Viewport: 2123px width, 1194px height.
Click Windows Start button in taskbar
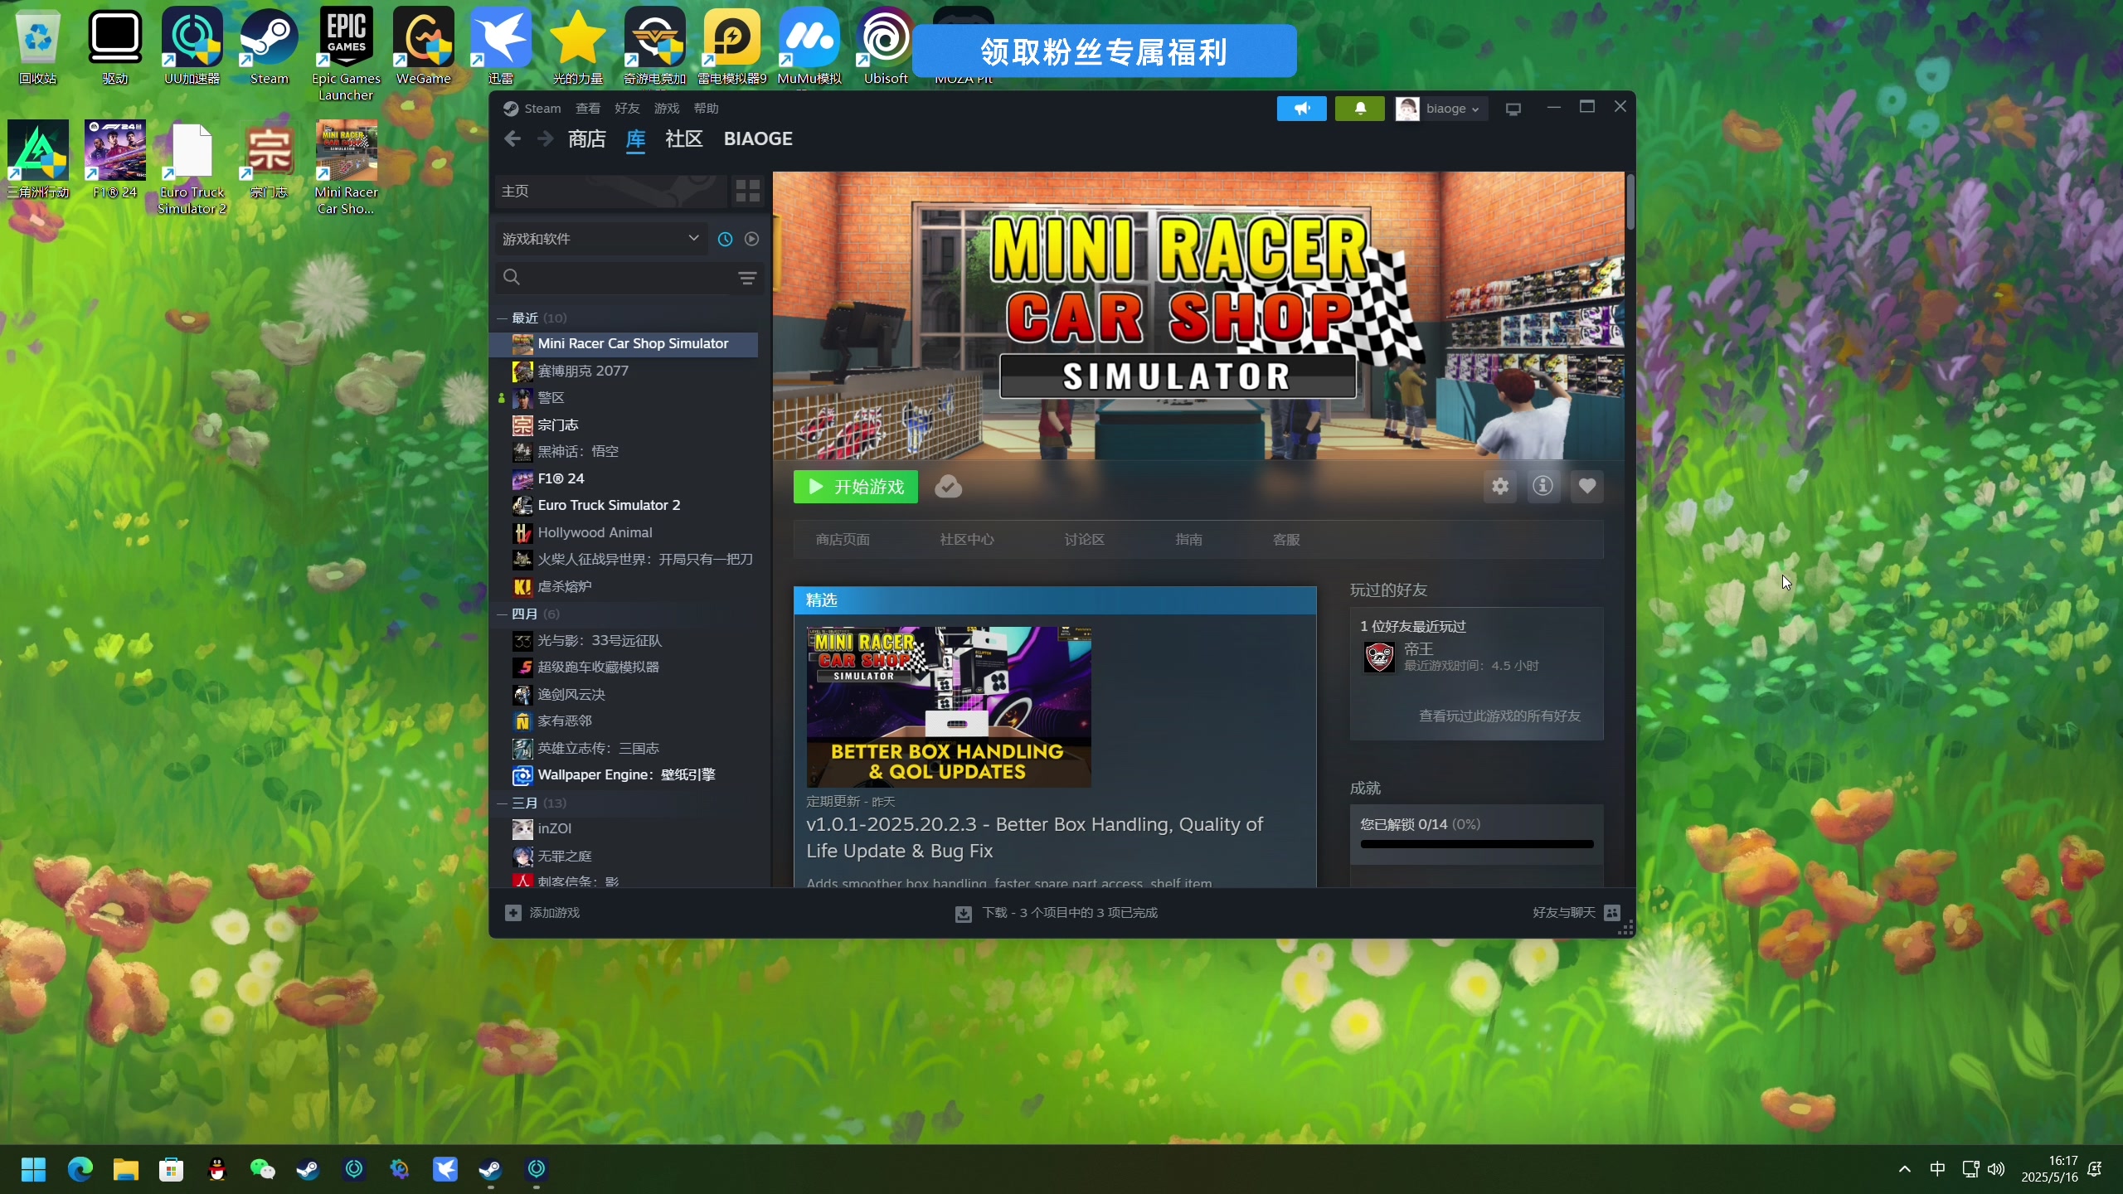(33, 1169)
